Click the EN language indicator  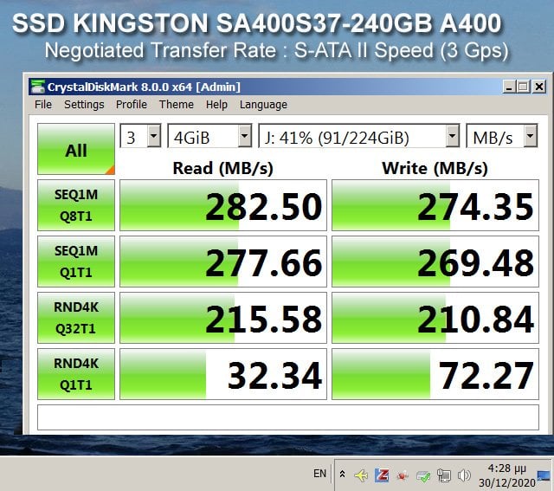coord(319,474)
